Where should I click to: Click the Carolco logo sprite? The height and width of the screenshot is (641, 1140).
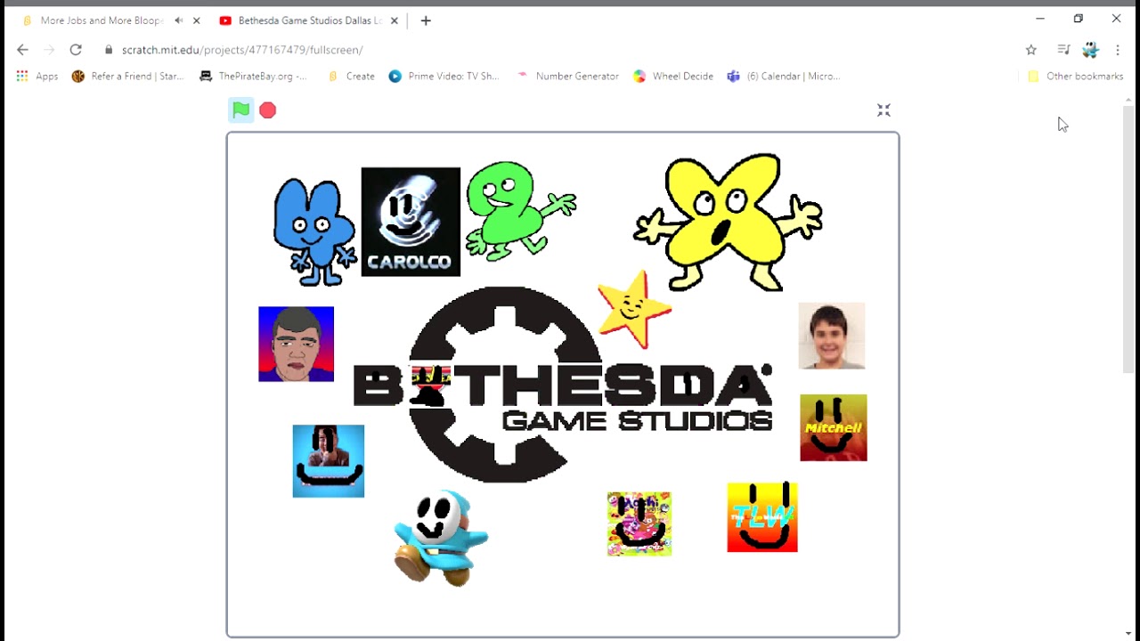point(411,222)
